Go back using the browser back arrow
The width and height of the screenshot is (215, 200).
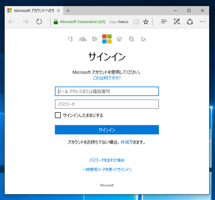click(x=11, y=22)
